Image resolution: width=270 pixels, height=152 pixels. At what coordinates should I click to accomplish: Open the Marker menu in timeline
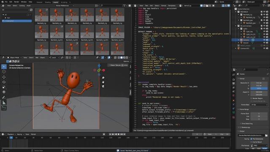[x=33, y=134]
